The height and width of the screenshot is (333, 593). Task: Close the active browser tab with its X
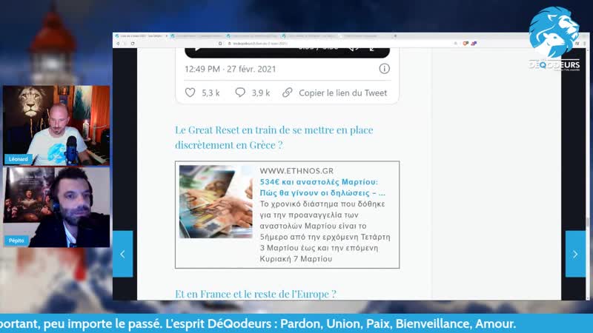(x=166, y=36)
